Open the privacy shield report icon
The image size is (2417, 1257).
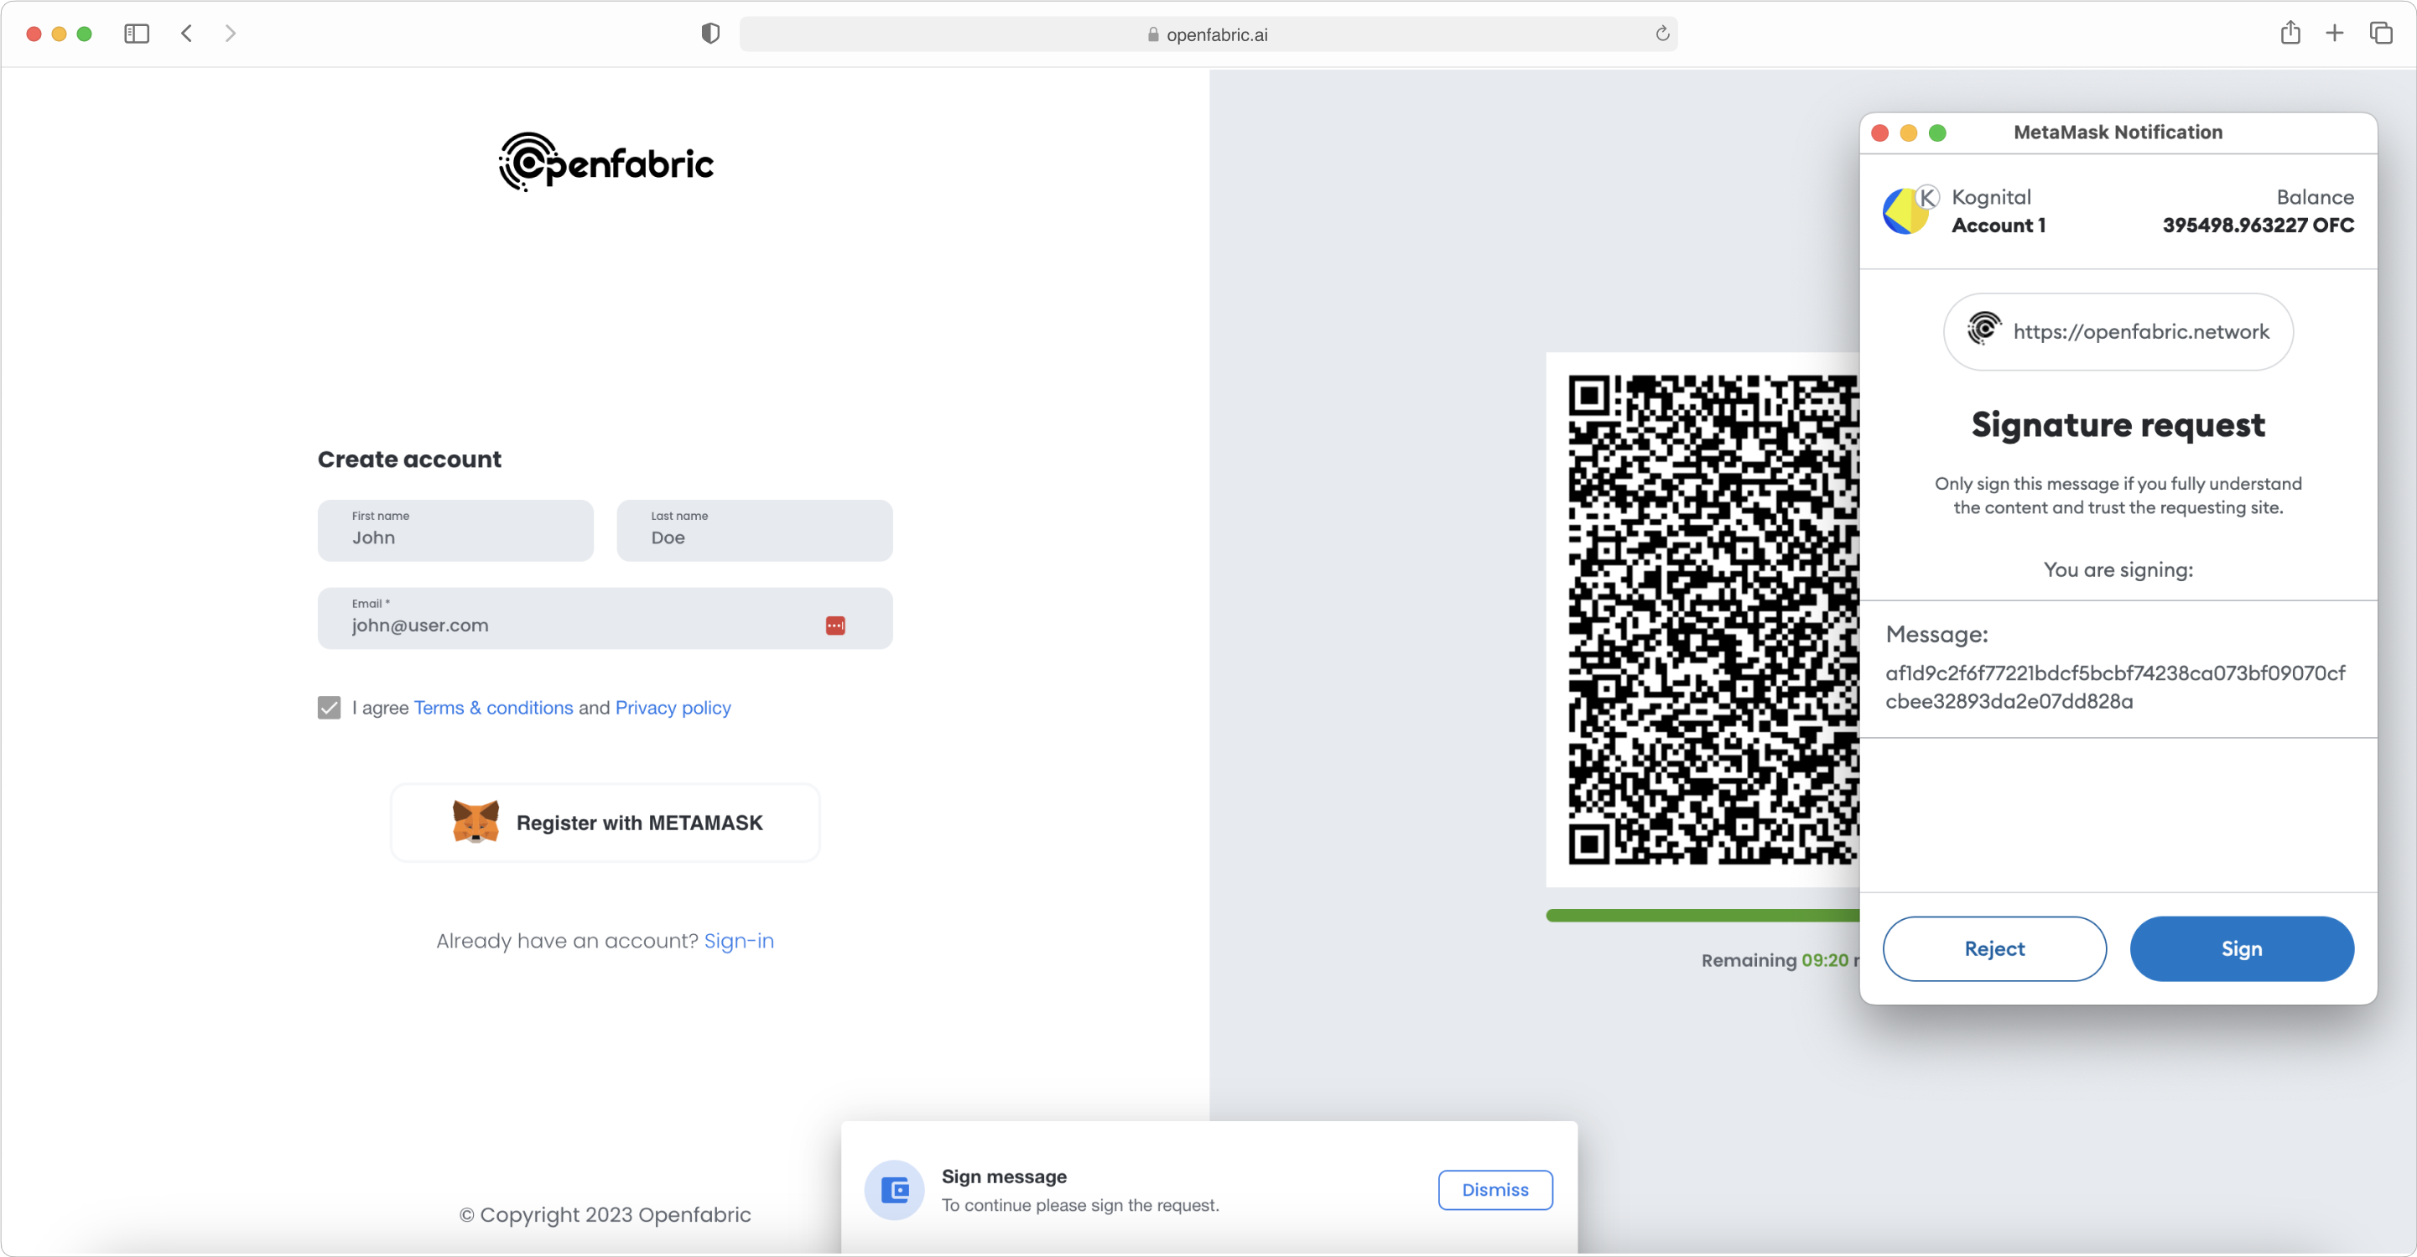pos(710,34)
